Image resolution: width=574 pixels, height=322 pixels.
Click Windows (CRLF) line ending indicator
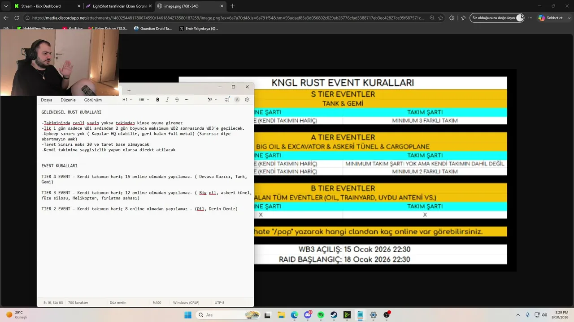(186, 303)
